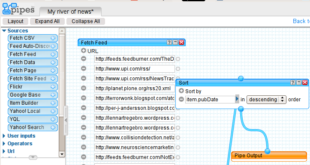
Task: Open the descending order dropdown
Action: (266, 100)
